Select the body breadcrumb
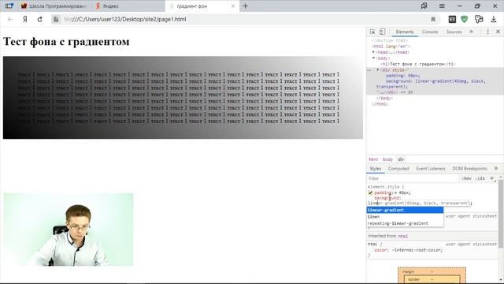The height and width of the screenshot is (284, 504). [387, 159]
